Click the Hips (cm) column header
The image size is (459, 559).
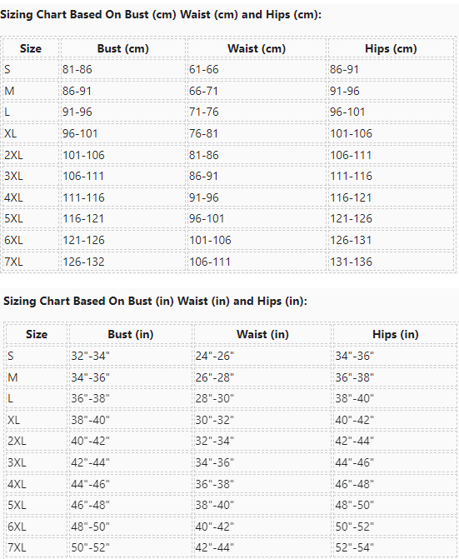[391, 48]
